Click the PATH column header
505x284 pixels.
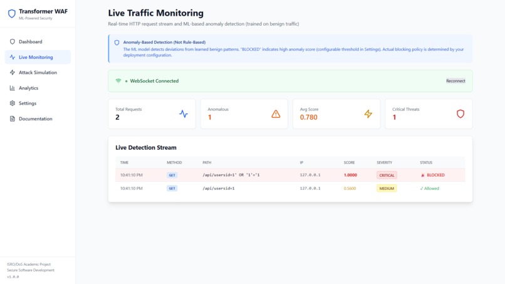tap(207, 163)
